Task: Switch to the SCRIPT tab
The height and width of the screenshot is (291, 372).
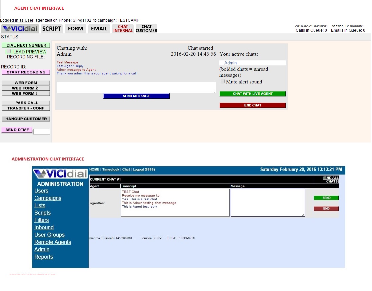Action: [x=52, y=28]
